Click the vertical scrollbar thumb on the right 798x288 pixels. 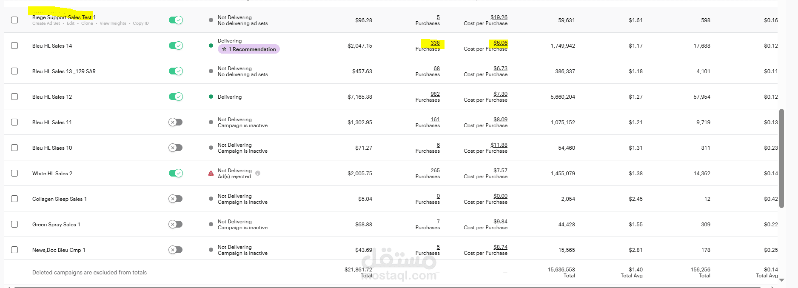(781, 158)
